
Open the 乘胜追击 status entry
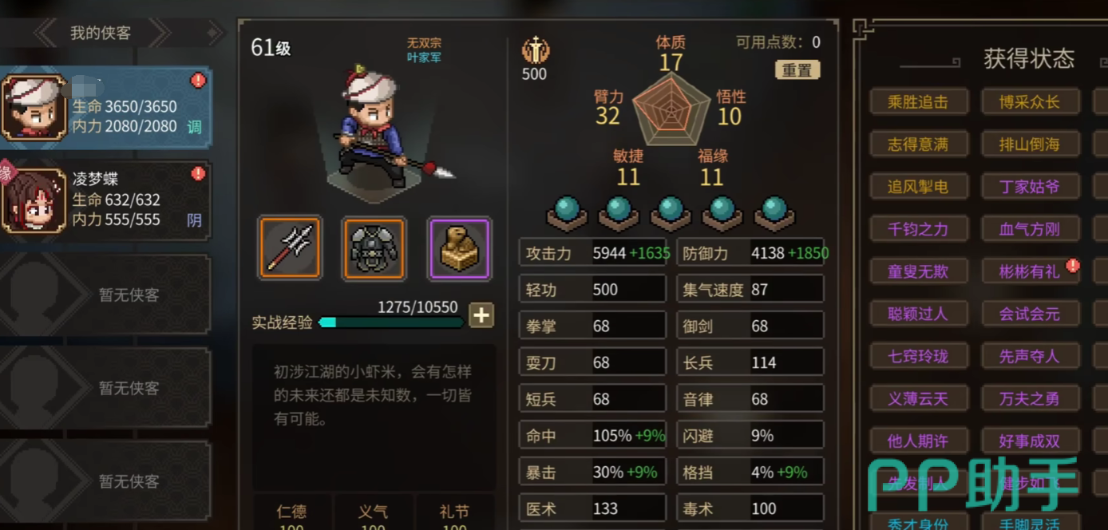pos(918,102)
